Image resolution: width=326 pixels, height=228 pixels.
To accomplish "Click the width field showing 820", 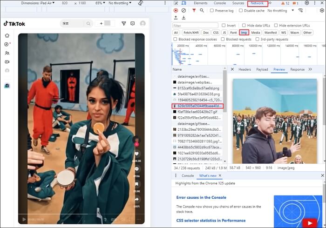I will pos(65,3).
